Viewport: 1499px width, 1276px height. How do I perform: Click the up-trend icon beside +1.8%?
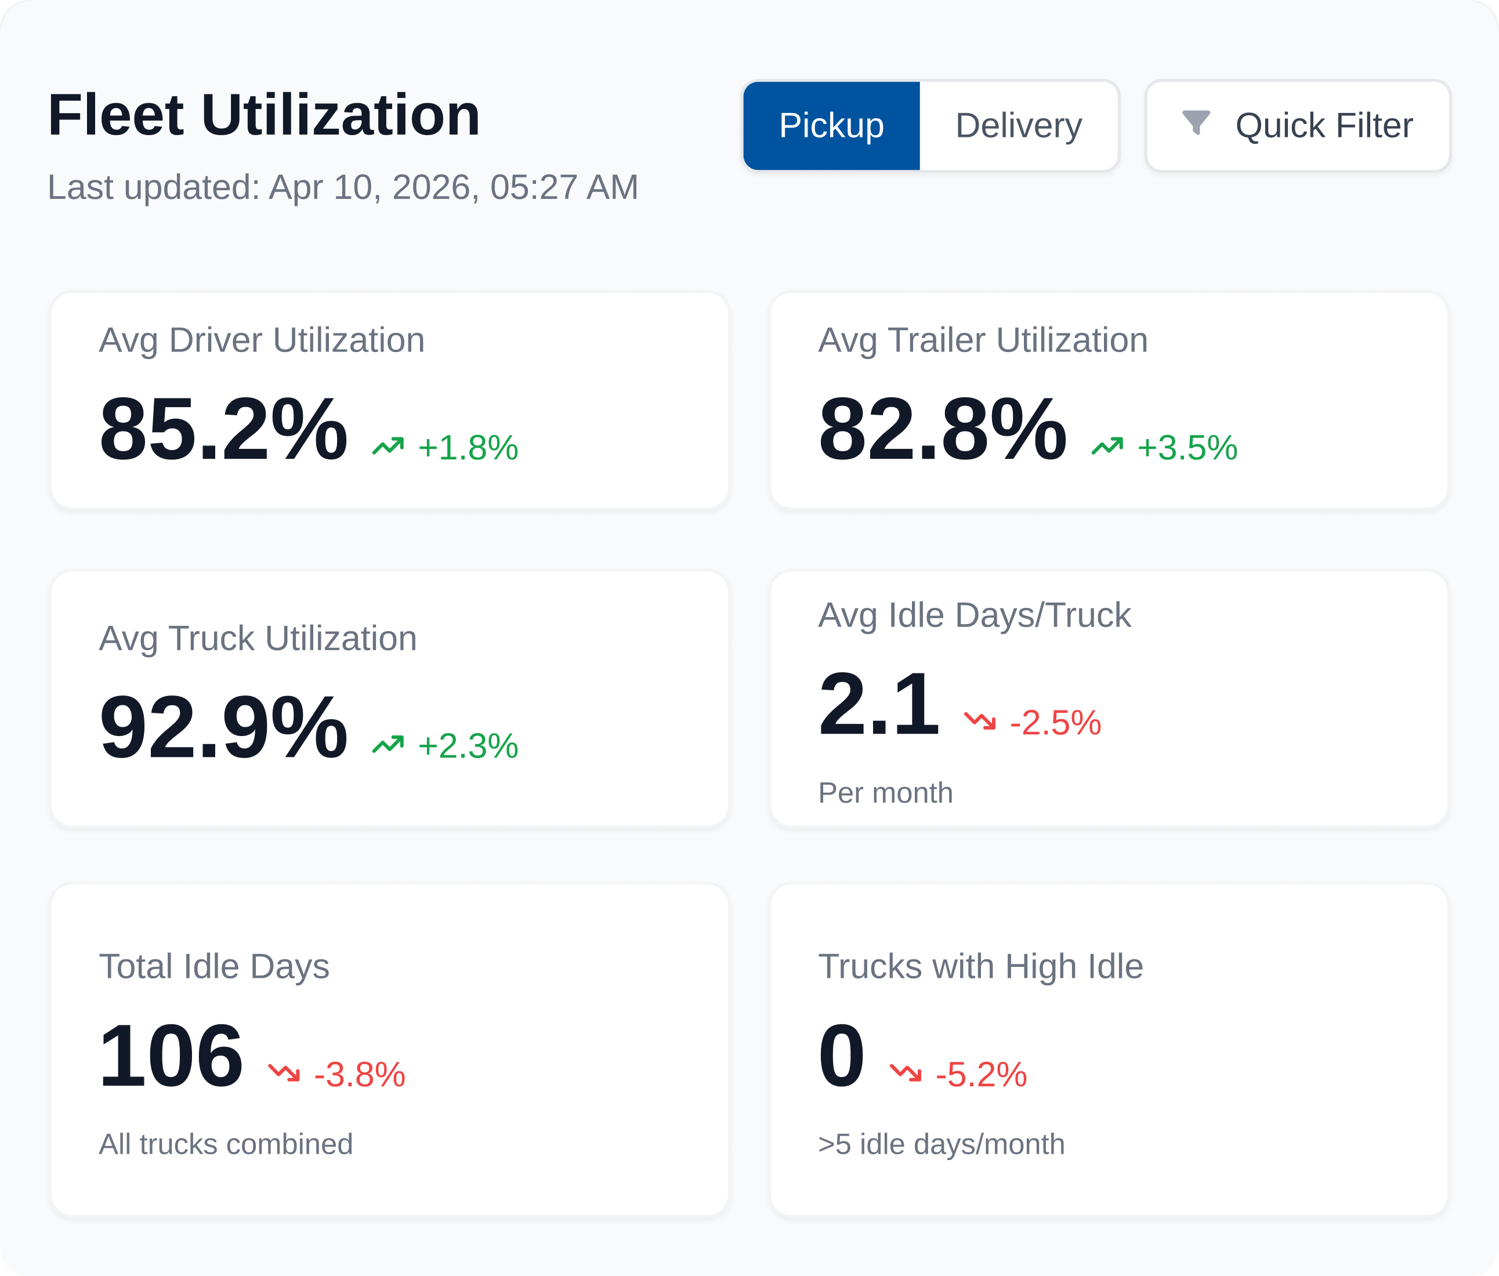click(x=388, y=447)
